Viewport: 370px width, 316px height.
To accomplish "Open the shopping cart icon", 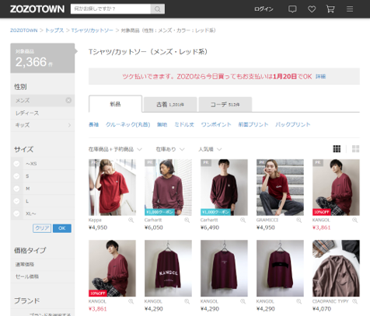I will coord(330,9).
